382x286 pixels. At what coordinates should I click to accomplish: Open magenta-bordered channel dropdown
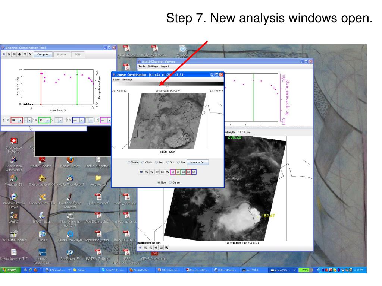click(x=106, y=120)
